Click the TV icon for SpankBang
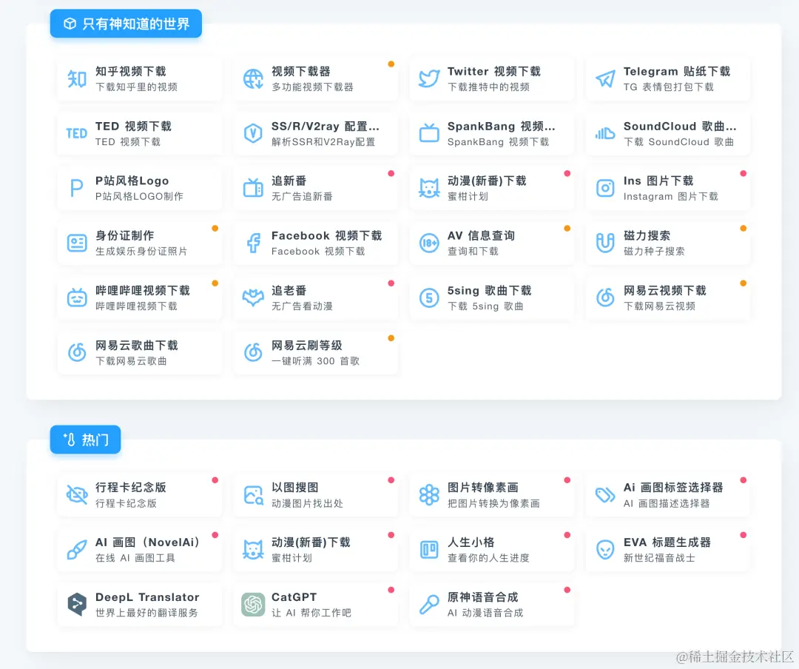 click(429, 133)
